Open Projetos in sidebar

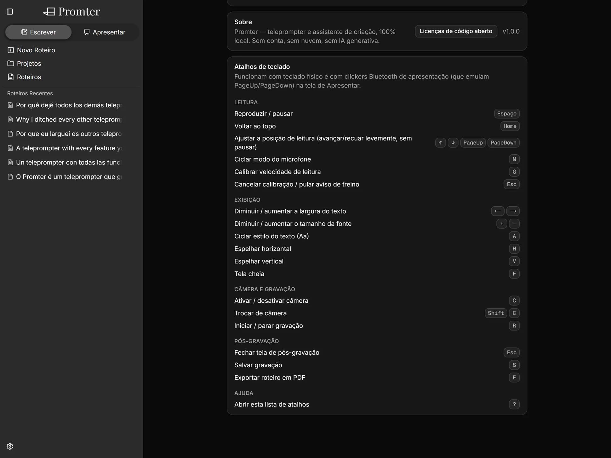pyautogui.click(x=24, y=64)
